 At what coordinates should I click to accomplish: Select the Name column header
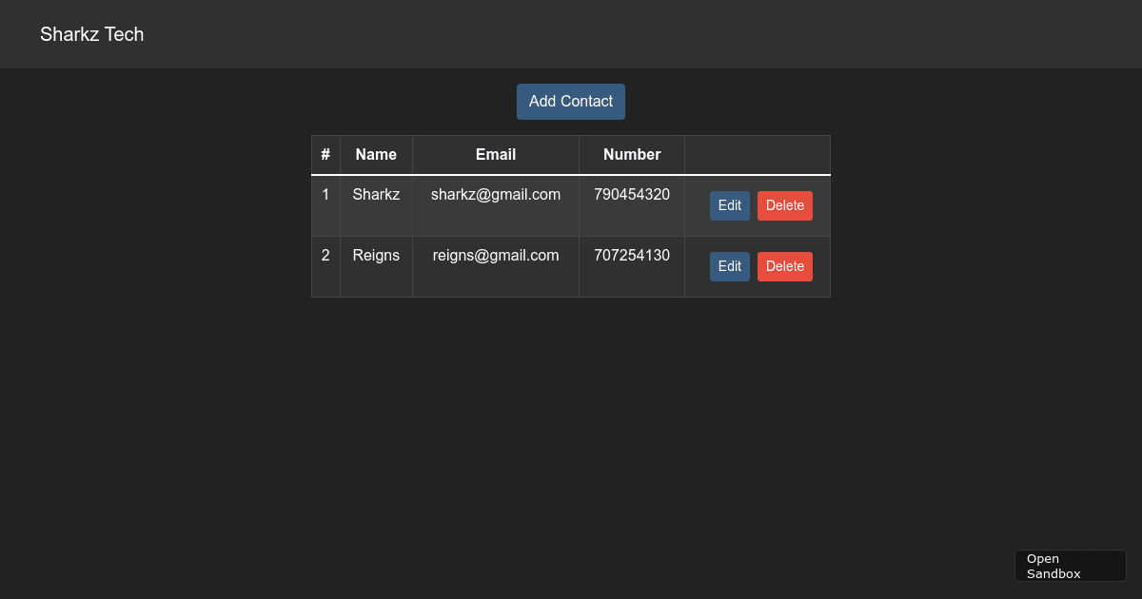point(376,154)
